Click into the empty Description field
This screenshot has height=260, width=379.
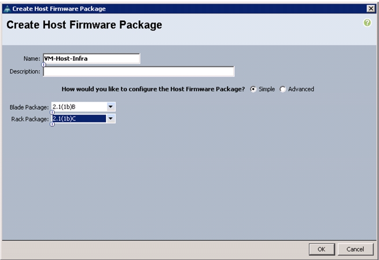coord(139,71)
